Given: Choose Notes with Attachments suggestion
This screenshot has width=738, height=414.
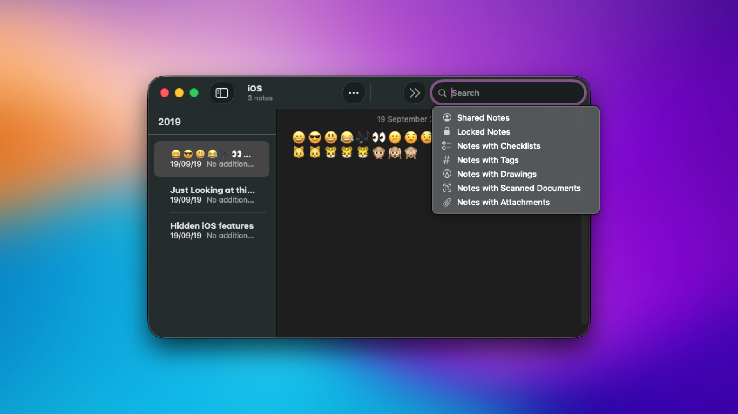Looking at the screenshot, I should tap(515, 202).
